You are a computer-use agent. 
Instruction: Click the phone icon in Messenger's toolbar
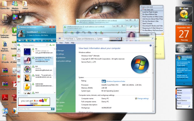[x=42, y=40]
